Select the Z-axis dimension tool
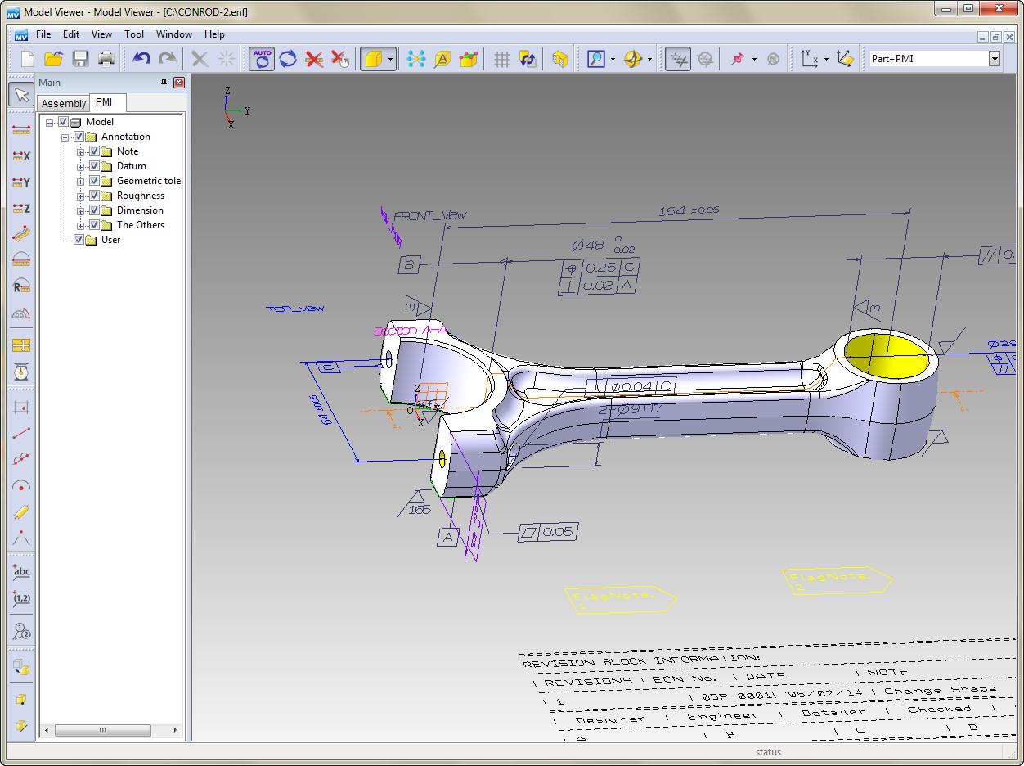The width and height of the screenshot is (1024, 766). [x=20, y=209]
